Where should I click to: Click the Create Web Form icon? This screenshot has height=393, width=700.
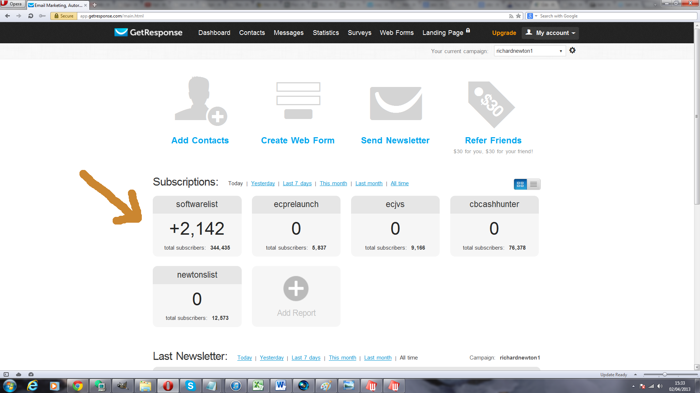pos(298,101)
